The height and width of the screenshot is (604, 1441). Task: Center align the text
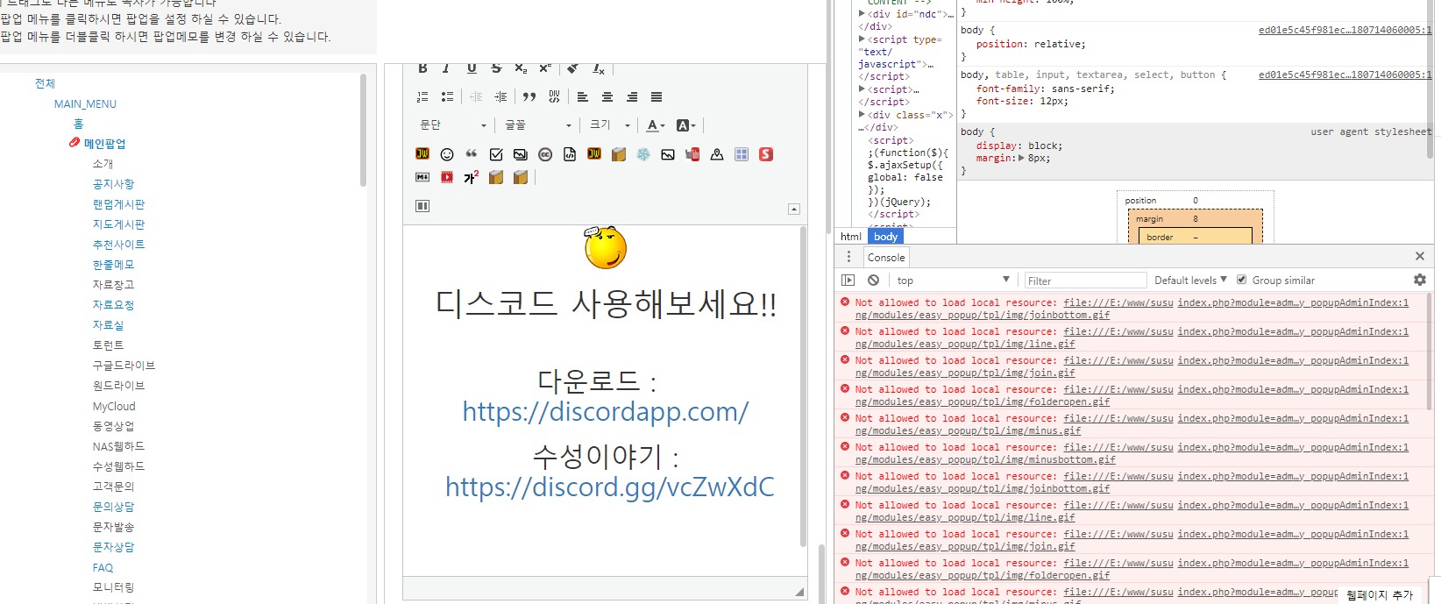click(607, 97)
